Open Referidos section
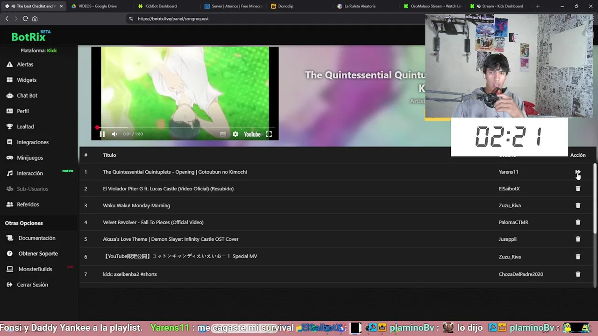 click(28, 204)
